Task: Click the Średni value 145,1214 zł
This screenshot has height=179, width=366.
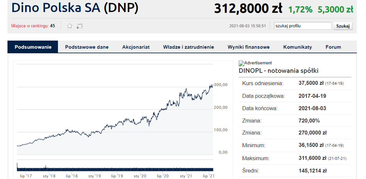Action: [x=313, y=171]
